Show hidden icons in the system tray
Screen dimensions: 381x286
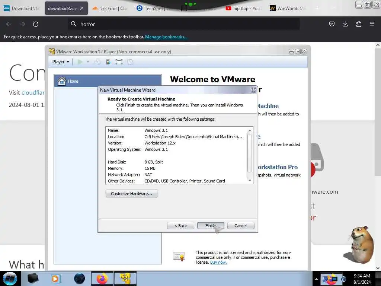pos(316,279)
